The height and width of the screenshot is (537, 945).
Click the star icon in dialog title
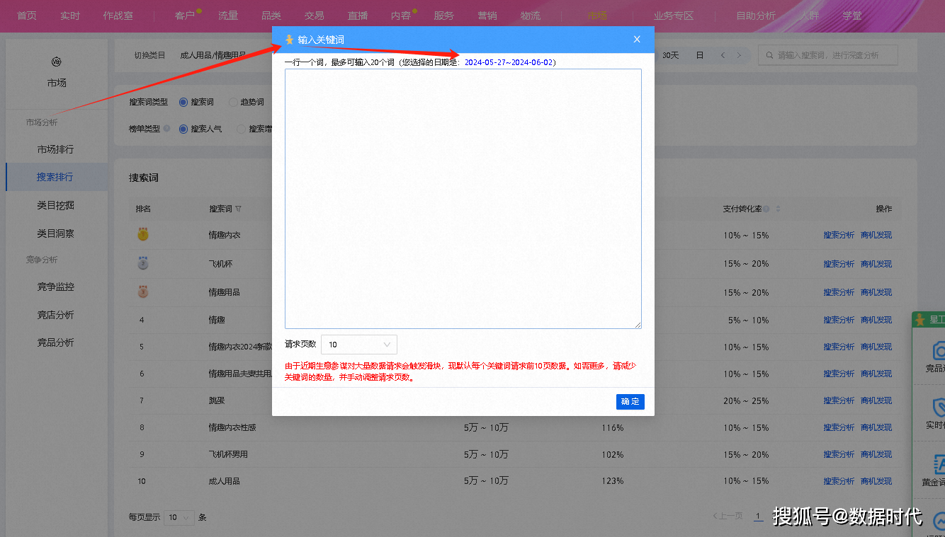289,40
